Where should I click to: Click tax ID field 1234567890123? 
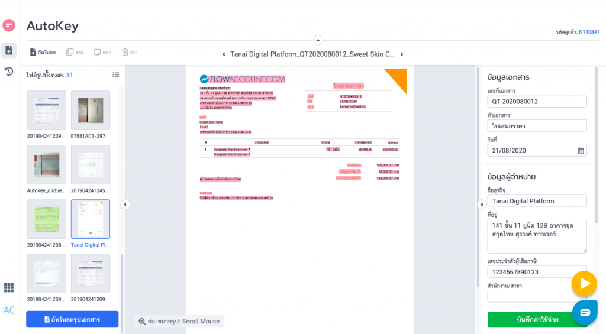pyautogui.click(x=537, y=272)
